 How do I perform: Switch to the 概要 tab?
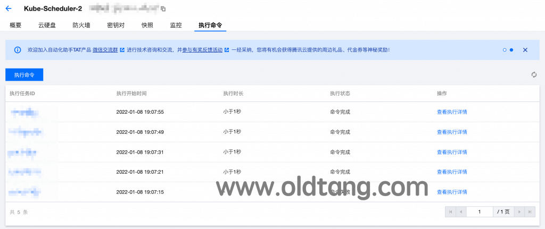(16, 25)
